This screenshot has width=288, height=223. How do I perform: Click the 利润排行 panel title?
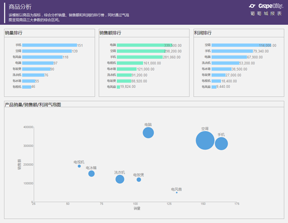[203, 33]
